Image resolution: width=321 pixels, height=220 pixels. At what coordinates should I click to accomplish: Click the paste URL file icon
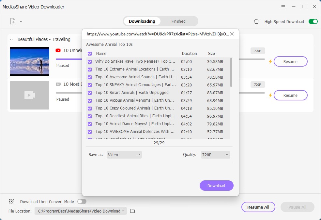(13, 21)
